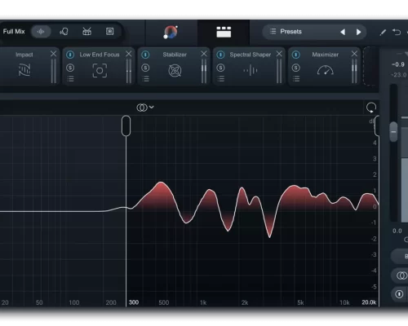Select the vocal stem focus icon
Image resolution: width=408 pixels, height=326 pixels.
tap(64, 32)
